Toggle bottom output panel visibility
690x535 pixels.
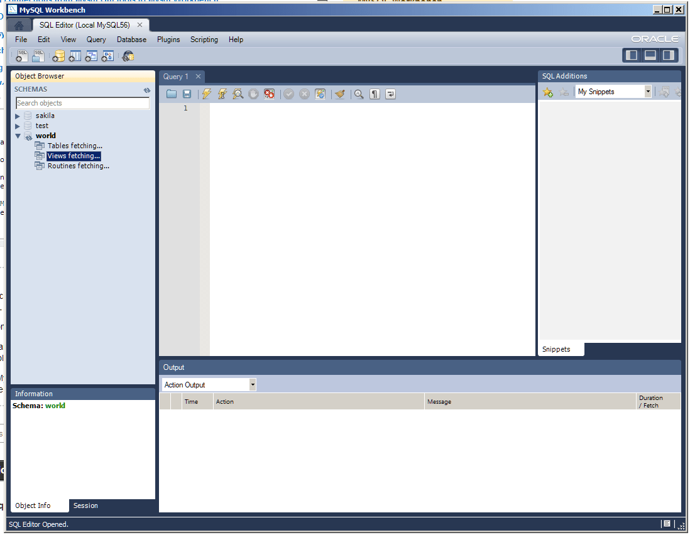coord(650,55)
